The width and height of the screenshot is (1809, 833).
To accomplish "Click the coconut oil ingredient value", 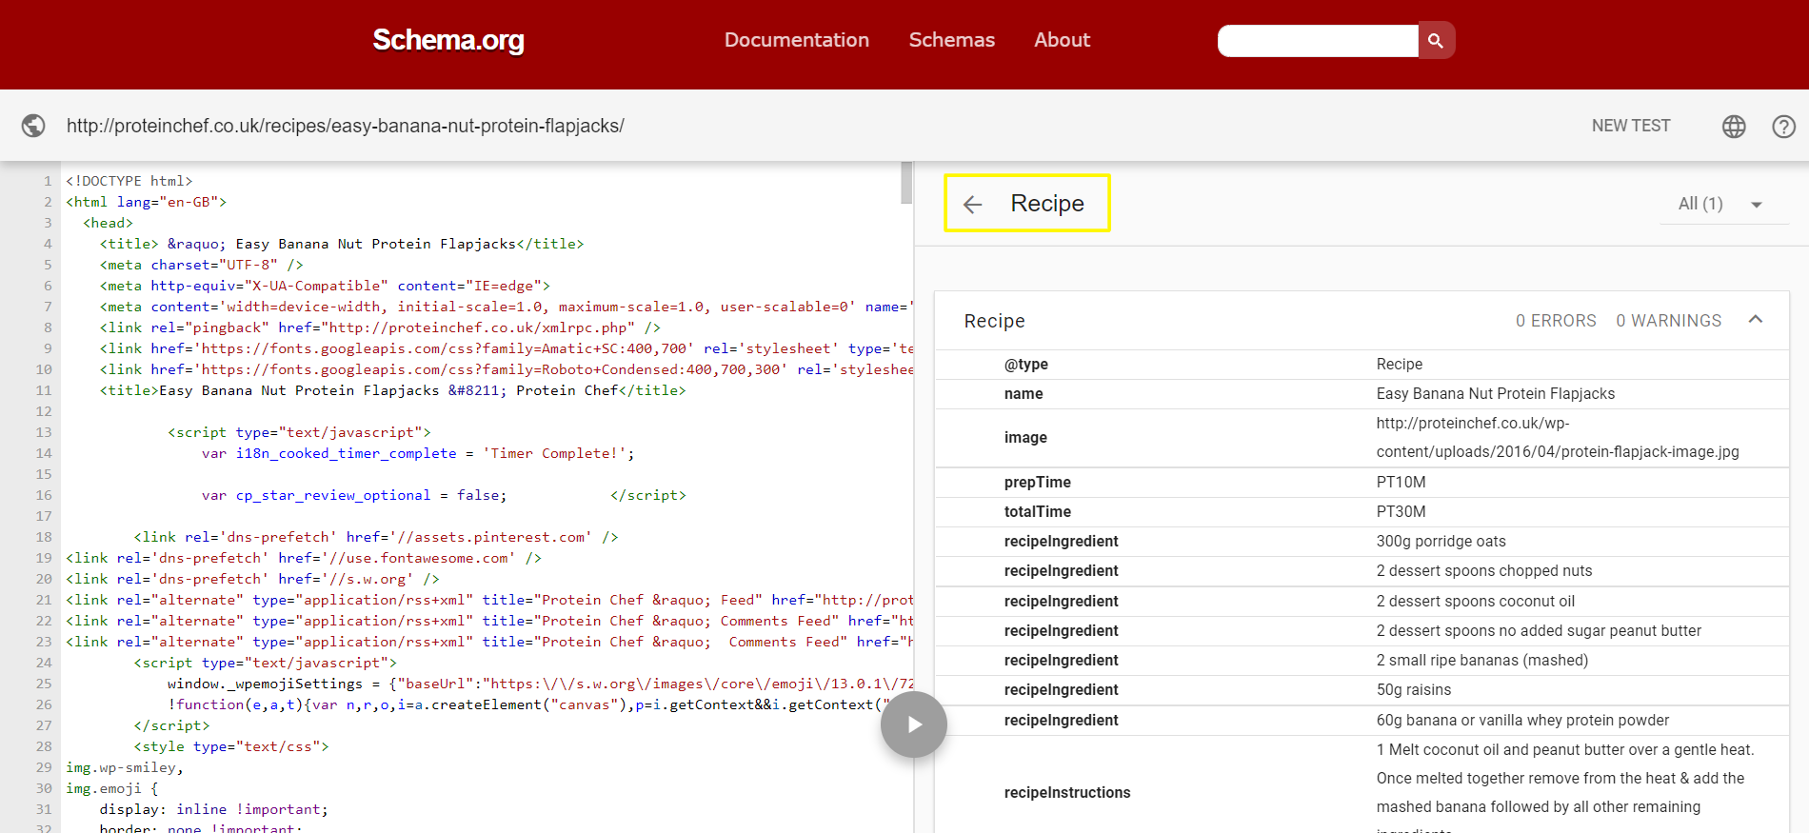I will (x=1476, y=602).
